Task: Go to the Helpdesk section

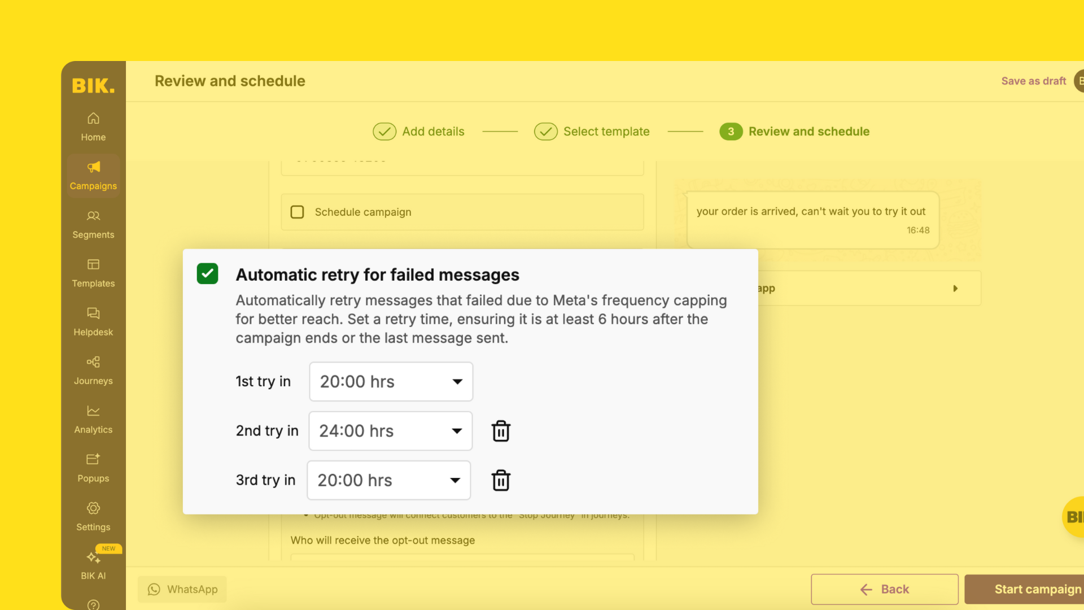Action: (93, 321)
